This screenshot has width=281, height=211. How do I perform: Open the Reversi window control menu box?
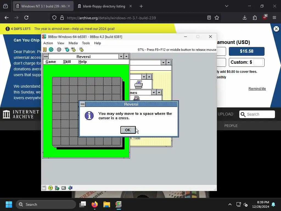pos(46,57)
